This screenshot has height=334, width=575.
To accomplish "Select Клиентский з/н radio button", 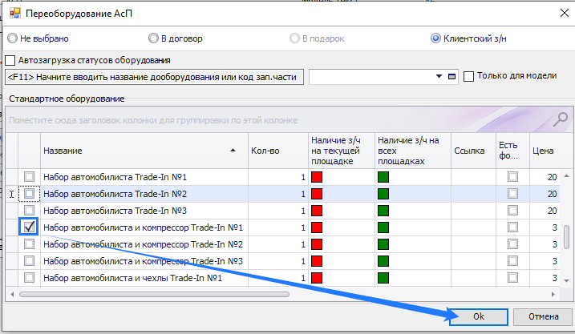I will pyautogui.click(x=435, y=38).
